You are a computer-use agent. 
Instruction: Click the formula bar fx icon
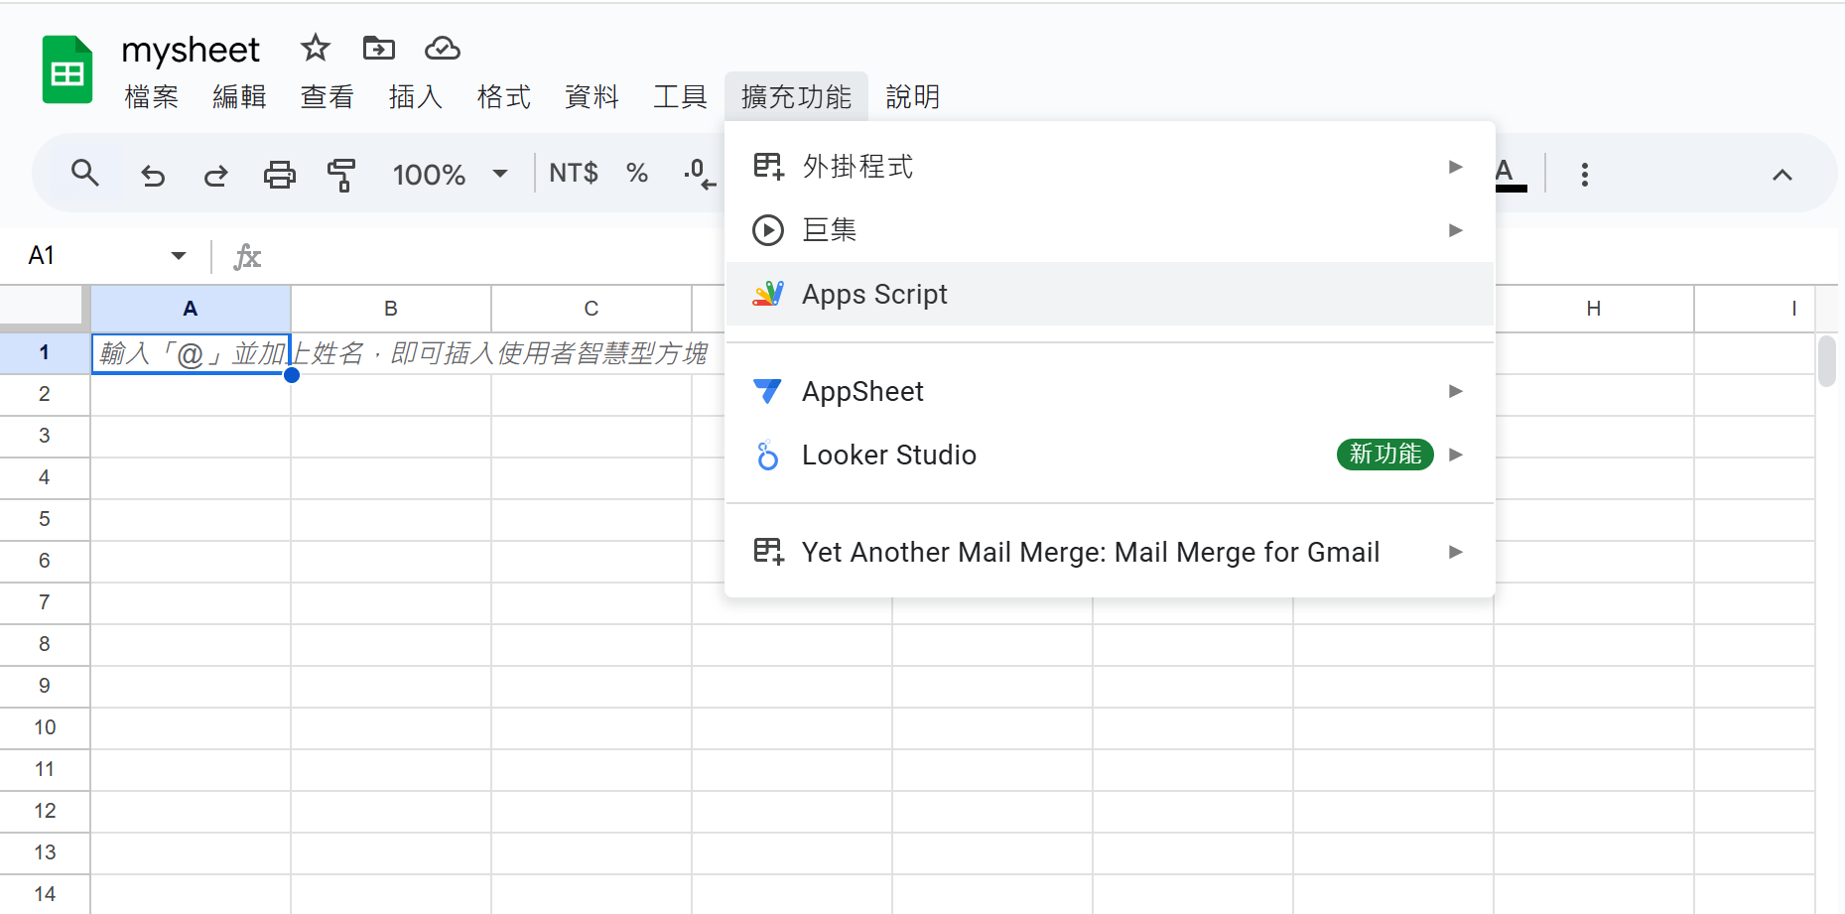[x=247, y=257]
